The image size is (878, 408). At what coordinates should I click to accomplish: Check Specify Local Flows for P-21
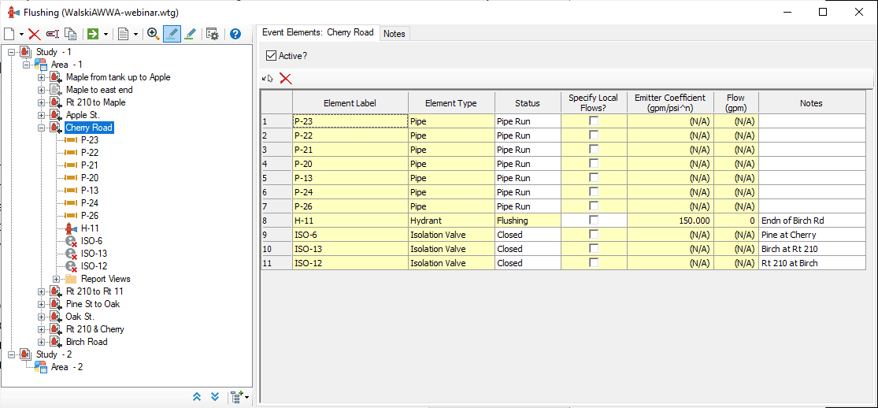tap(594, 149)
